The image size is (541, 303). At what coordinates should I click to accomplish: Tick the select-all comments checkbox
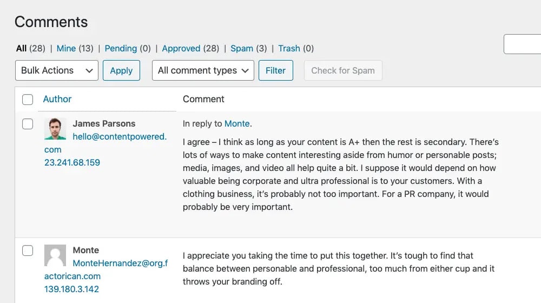(x=28, y=100)
